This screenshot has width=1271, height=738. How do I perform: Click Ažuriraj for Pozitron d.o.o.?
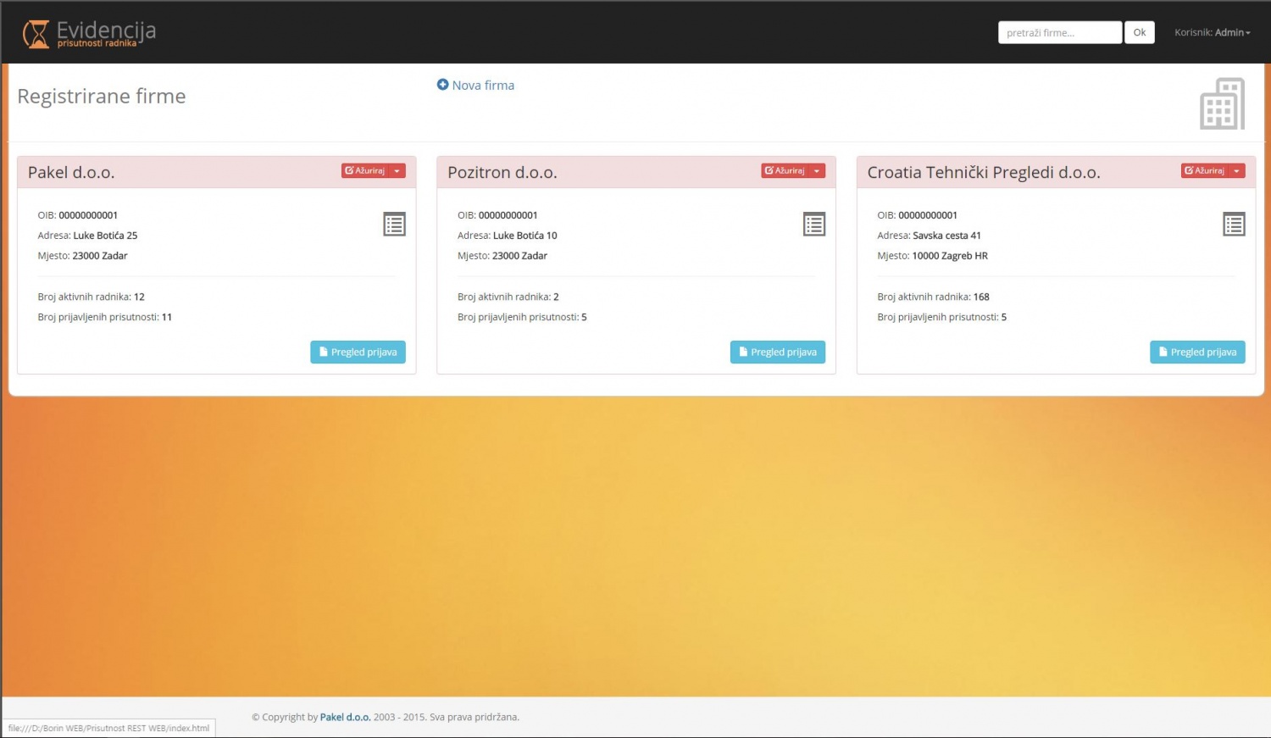785,171
